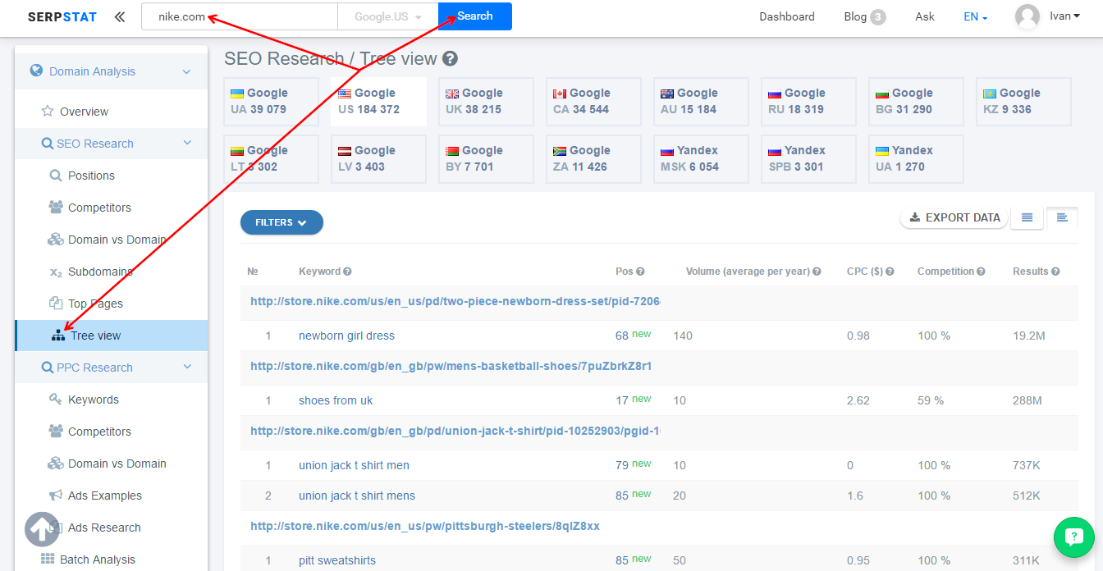Select the Google KZ database tab

pyautogui.click(x=1023, y=102)
